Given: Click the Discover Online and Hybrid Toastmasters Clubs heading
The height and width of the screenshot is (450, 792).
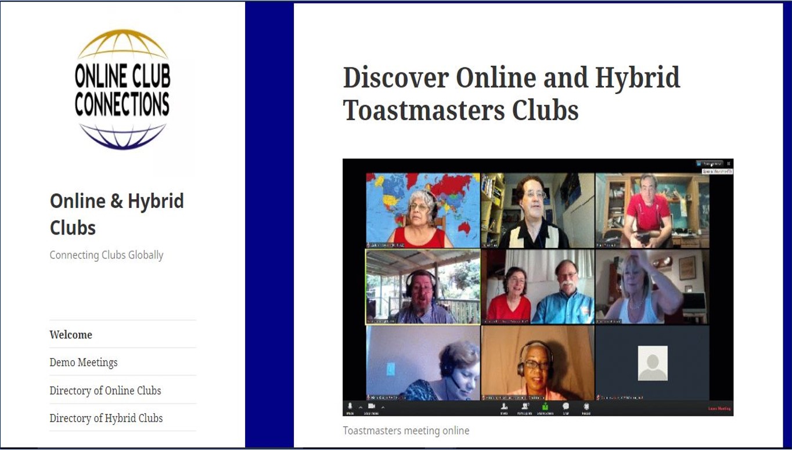Looking at the screenshot, I should tap(512, 93).
